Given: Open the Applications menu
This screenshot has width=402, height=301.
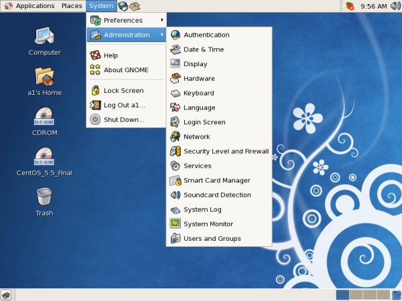Looking at the screenshot, I should coord(29,6).
